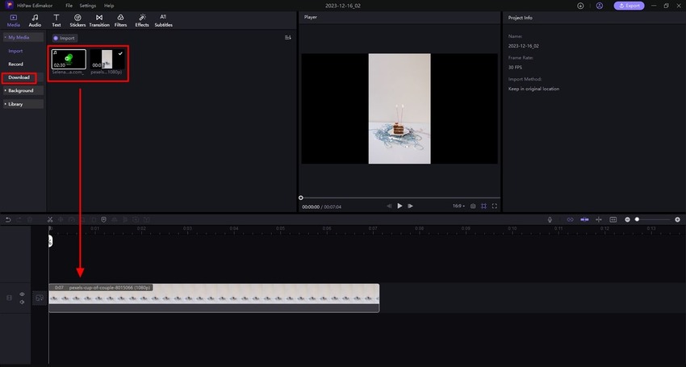
Task: Enter fullscreen preview mode
Action: click(495, 206)
